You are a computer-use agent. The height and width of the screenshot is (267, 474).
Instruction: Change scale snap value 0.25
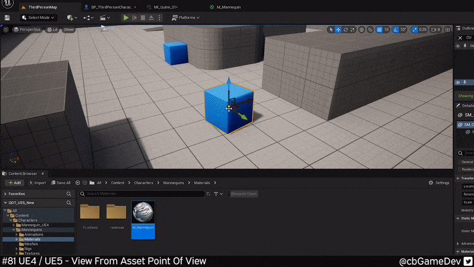[x=423, y=29]
